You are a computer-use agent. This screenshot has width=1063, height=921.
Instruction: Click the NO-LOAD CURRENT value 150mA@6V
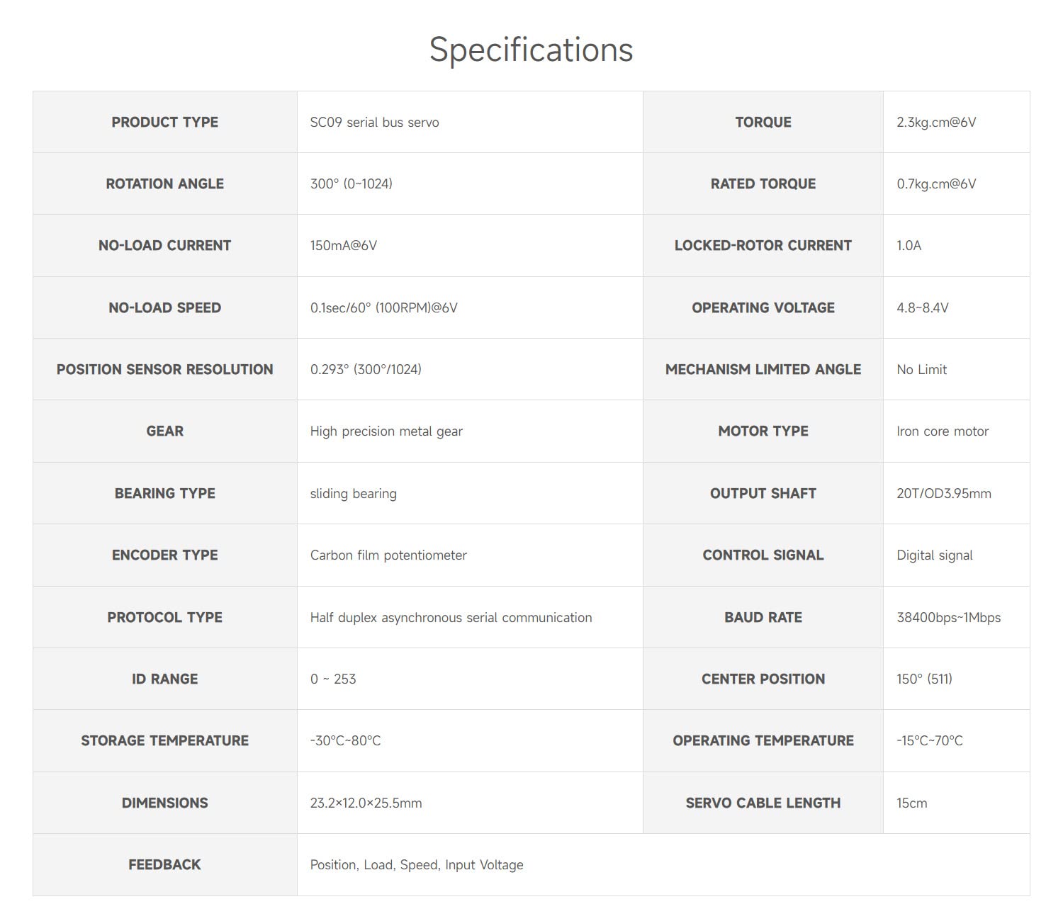click(x=343, y=246)
